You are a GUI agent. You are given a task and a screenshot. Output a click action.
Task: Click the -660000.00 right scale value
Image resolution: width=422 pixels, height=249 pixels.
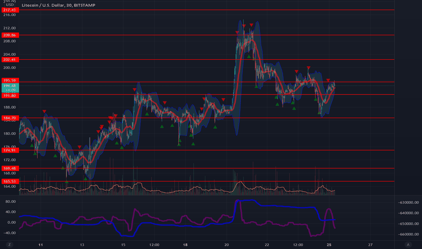coord(408,234)
